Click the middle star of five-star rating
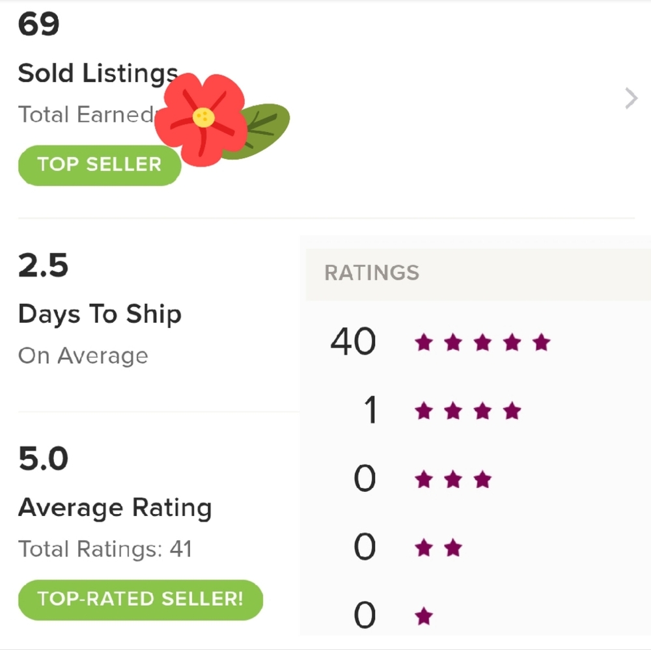651x650 pixels. tap(482, 342)
